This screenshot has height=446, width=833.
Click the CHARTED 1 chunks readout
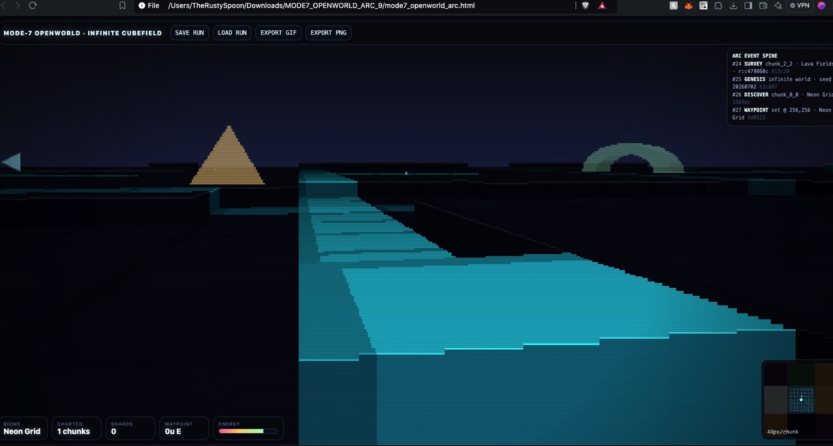[76, 428]
